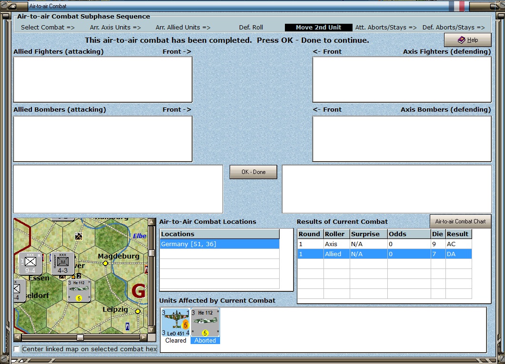The height and width of the screenshot is (364, 505).
Task: Click the AC result cell
Action: point(459,244)
